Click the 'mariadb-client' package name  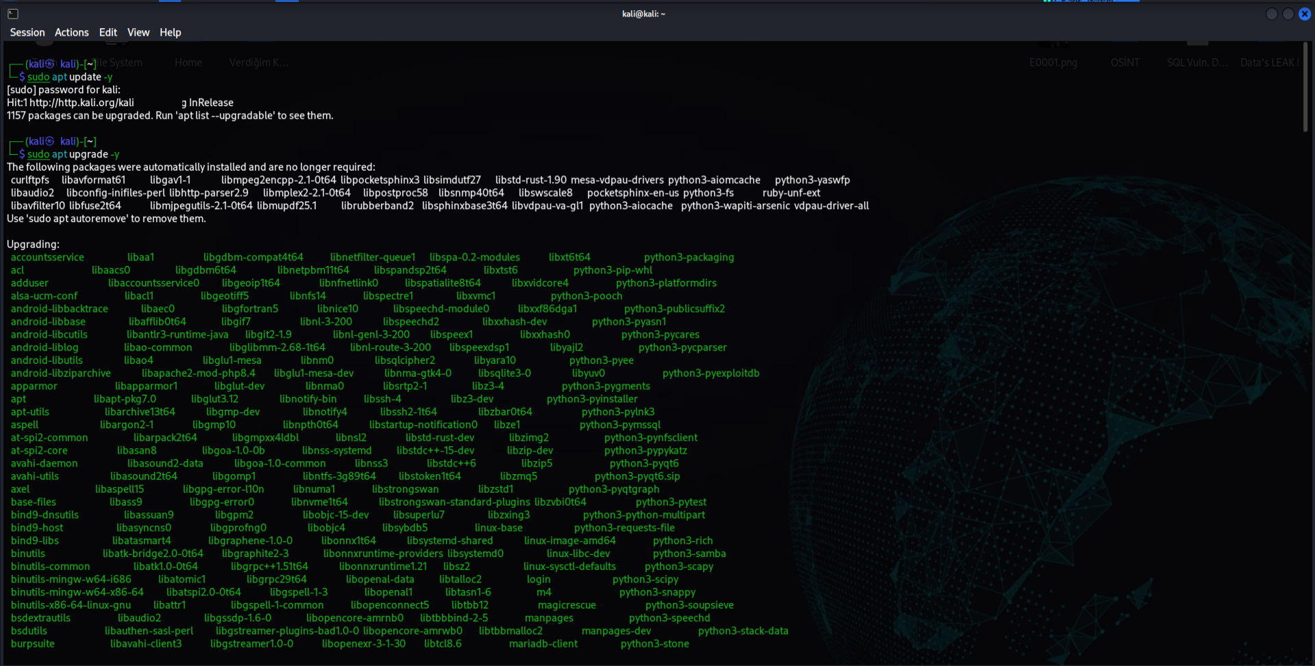coord(543,643)
